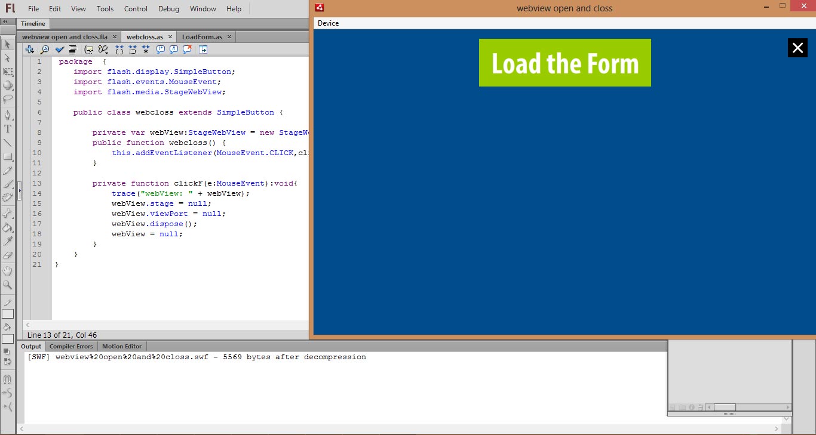Open the Control menu
This screenshot has height=435, width=816.
pos(136,9)
